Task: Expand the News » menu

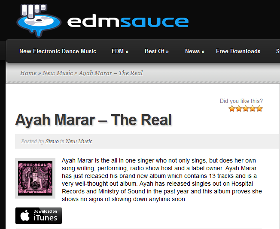Action: click(195, 51)
